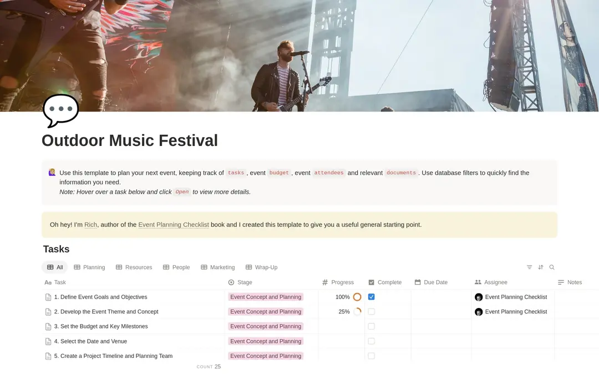Switch to the Planning view tab
Viewport: 599px width, 374px height.
89,267
